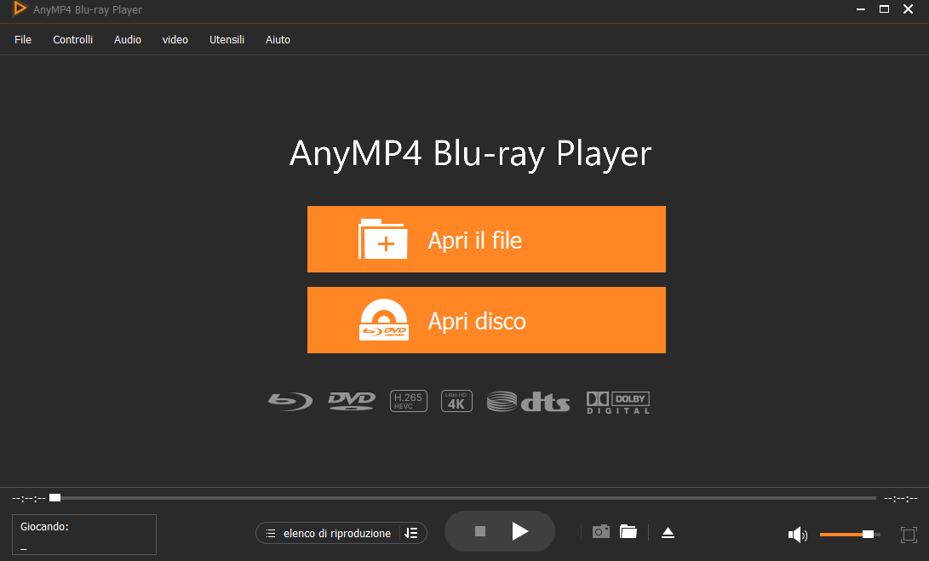Open the Controlli menu
Image resolution: width=929 pixels, height=561 pixels.
[73, 40]
